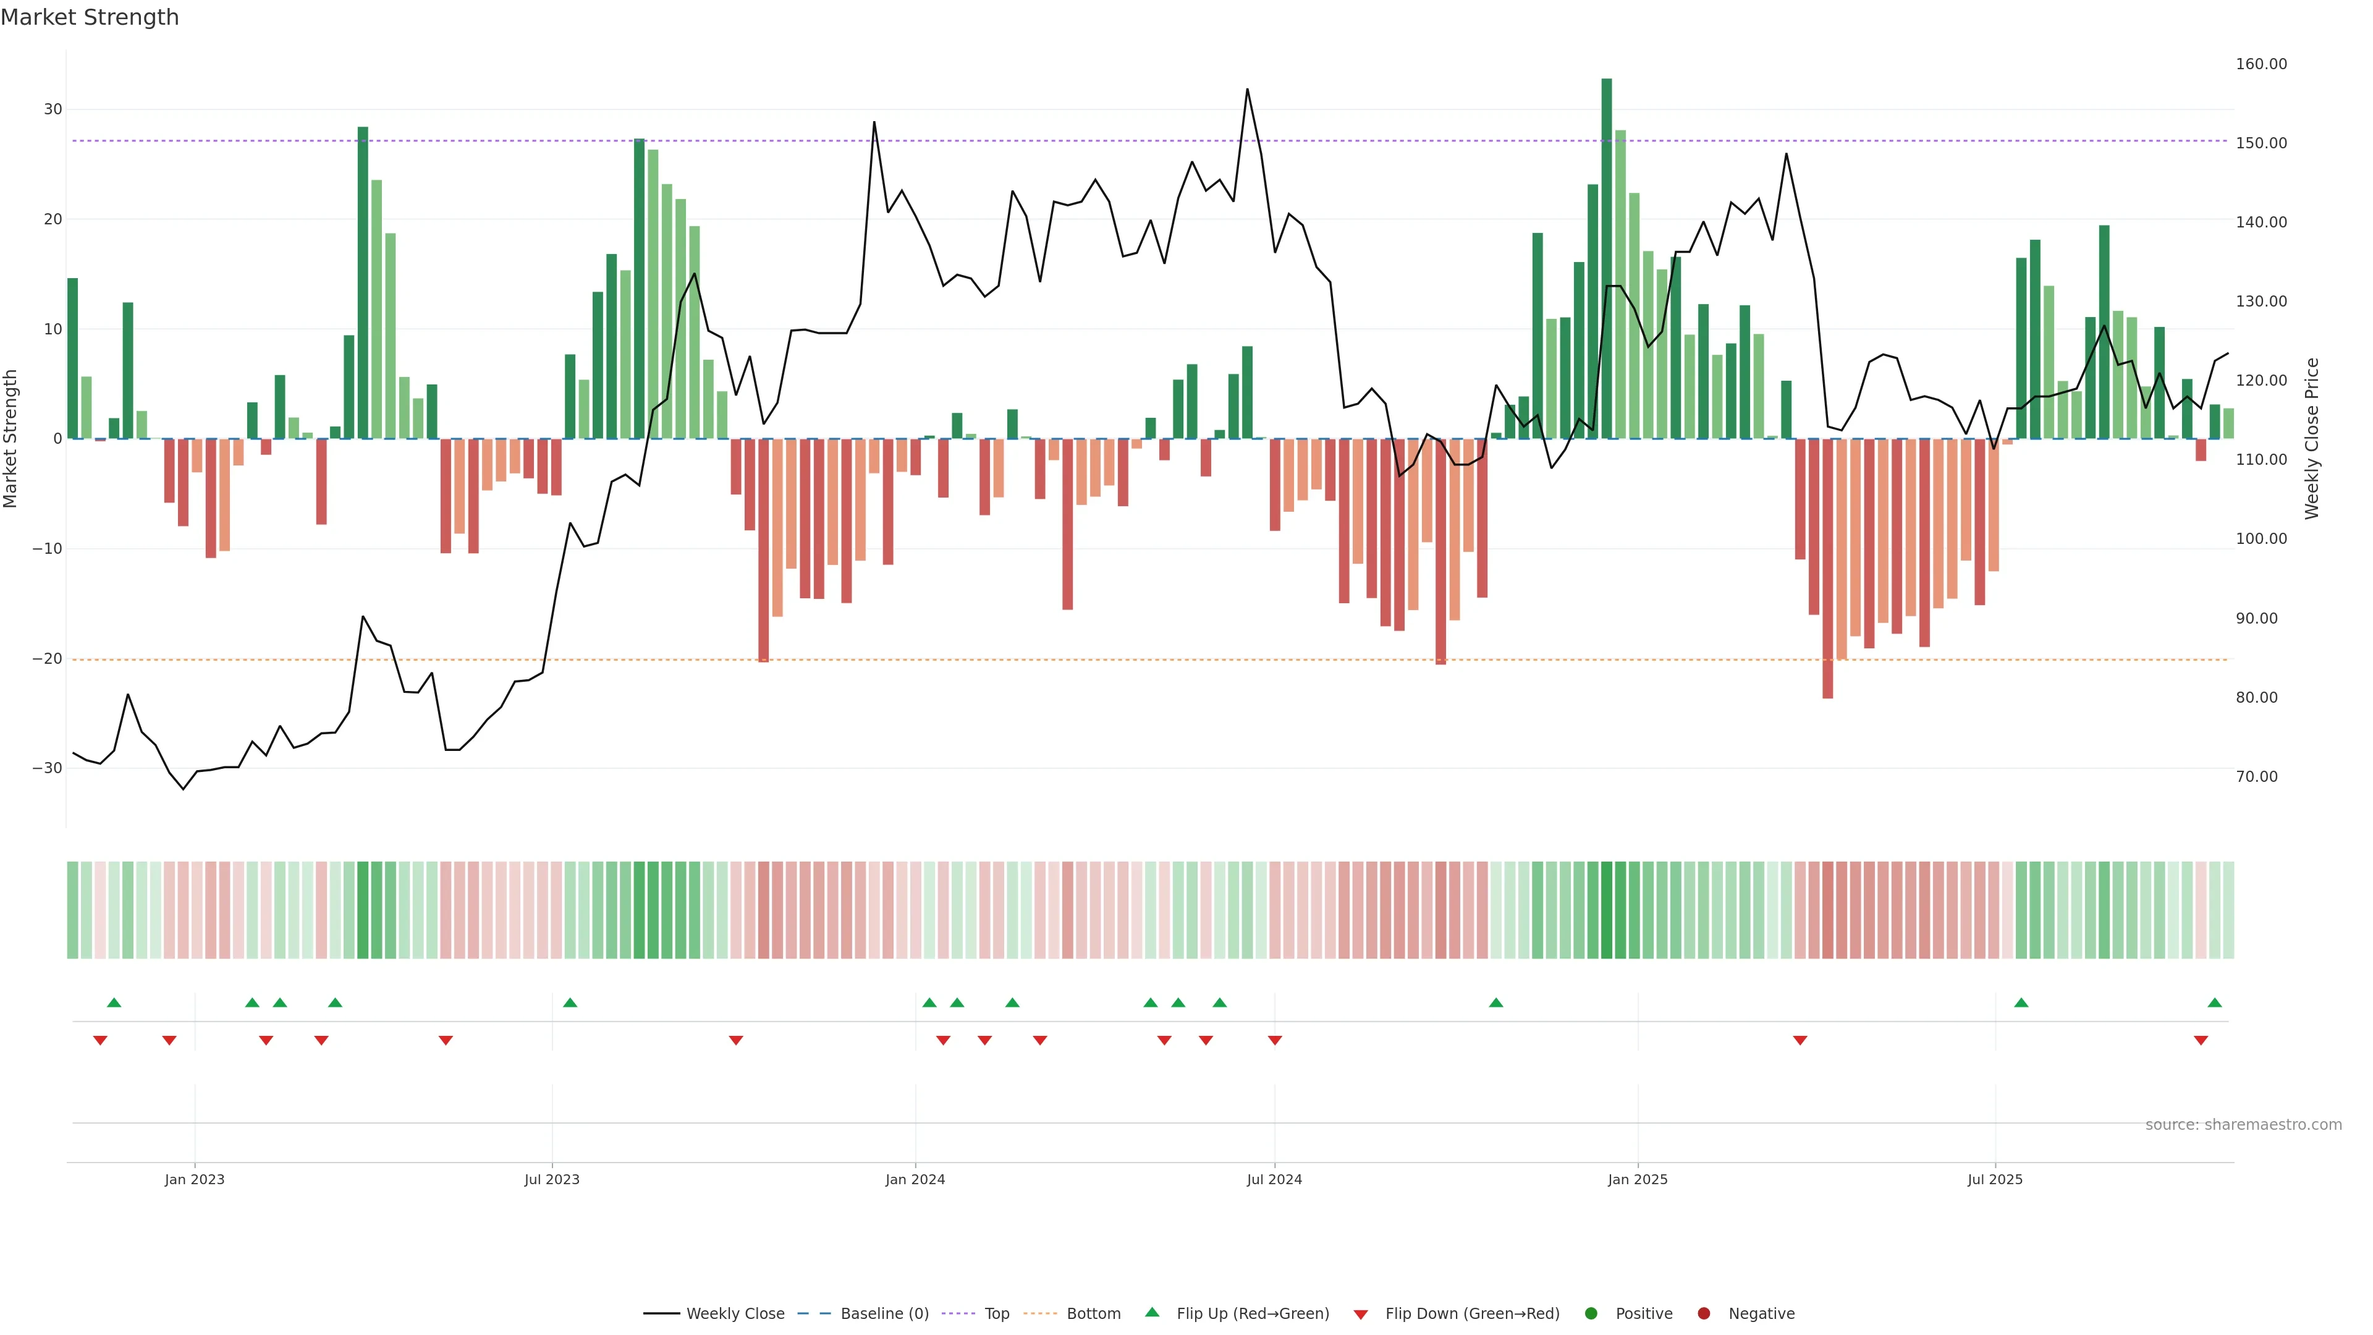The image size is (2373, 1335).
Task: Click the Jan 2024 x-axis label
Action: (x=915, y=1179)
